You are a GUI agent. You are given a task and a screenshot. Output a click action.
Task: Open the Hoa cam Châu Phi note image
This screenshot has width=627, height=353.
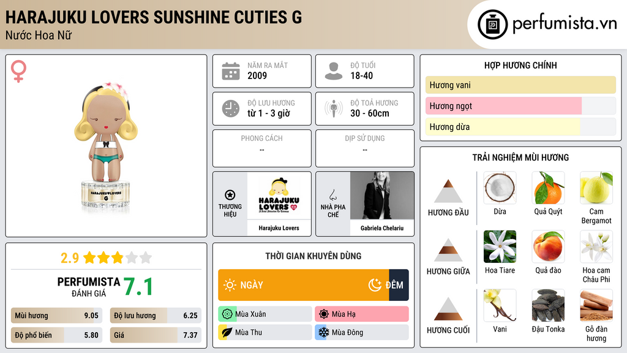point(596,246)
